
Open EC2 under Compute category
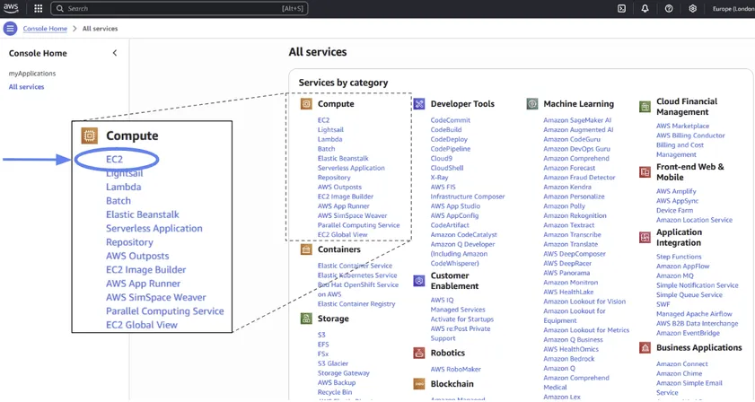pos(323,120)
